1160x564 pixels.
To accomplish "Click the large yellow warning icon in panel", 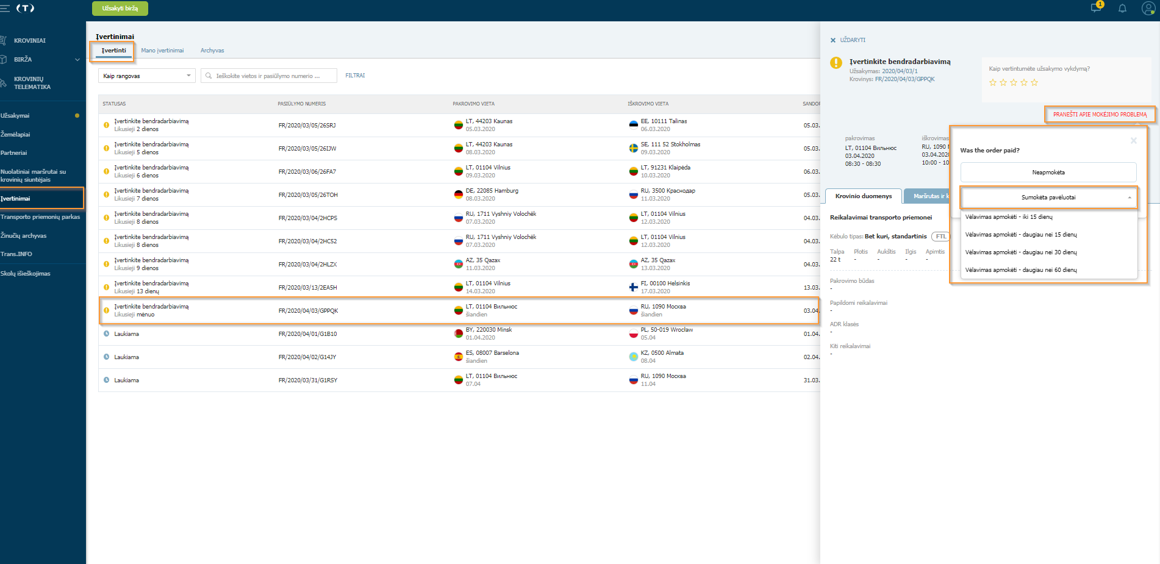I will click(x=836, y=63).
